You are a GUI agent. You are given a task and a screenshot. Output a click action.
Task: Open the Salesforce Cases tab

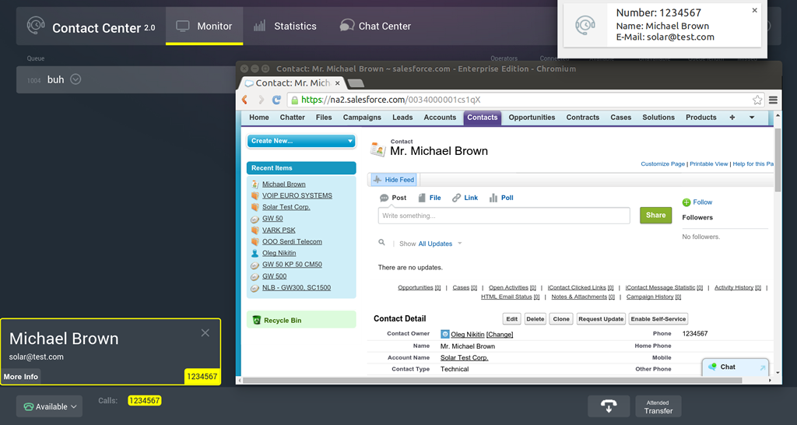(620, 118)
